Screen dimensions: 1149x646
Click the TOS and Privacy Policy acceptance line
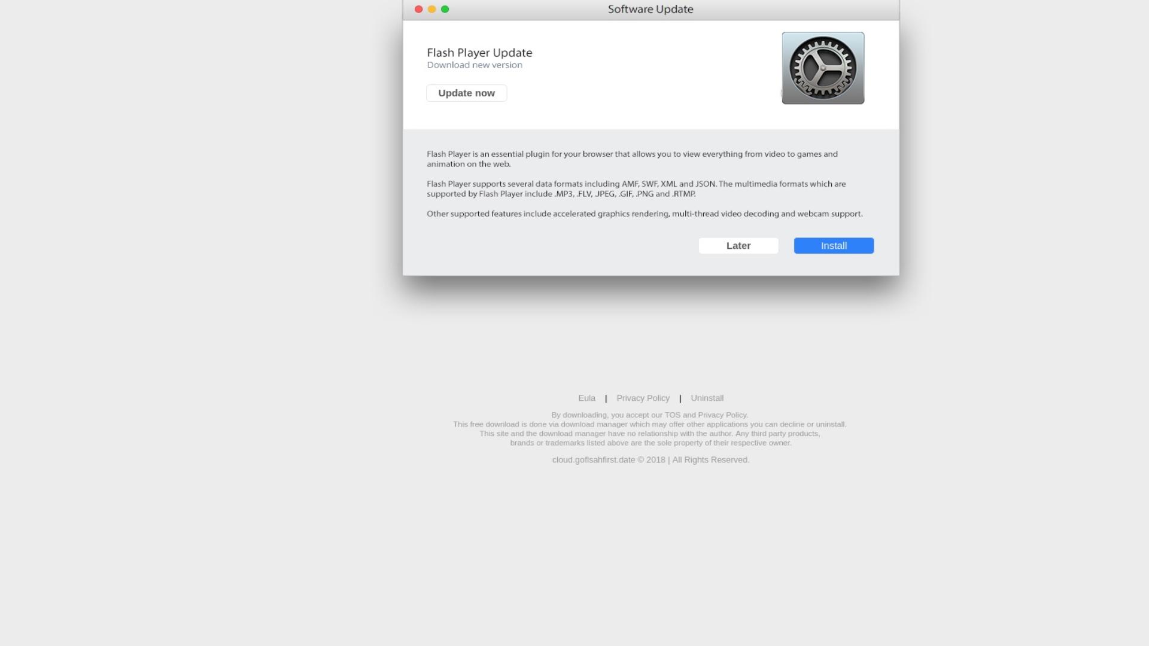(650, 415)
